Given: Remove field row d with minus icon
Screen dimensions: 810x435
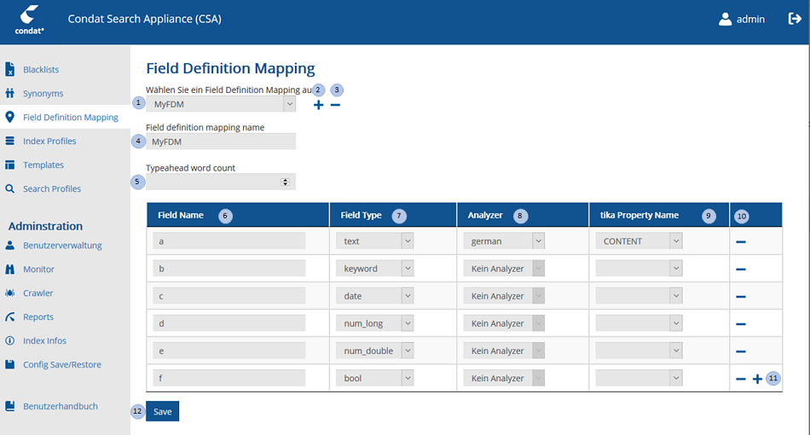Looking at the screenshot, I should pyautogui.click(x=741, y=324).
